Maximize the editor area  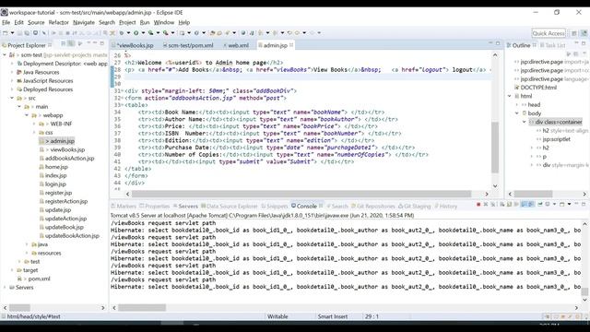point(498,43)
